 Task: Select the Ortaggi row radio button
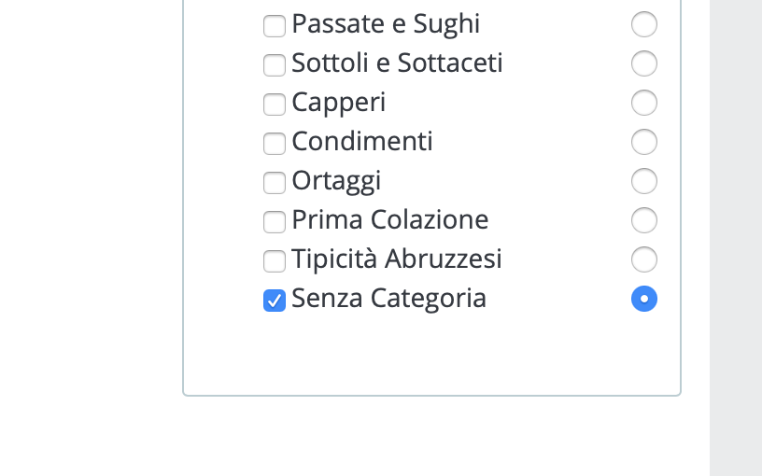(644, 181)
